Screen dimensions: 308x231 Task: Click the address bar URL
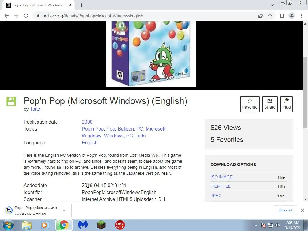(x=93, y=16)
